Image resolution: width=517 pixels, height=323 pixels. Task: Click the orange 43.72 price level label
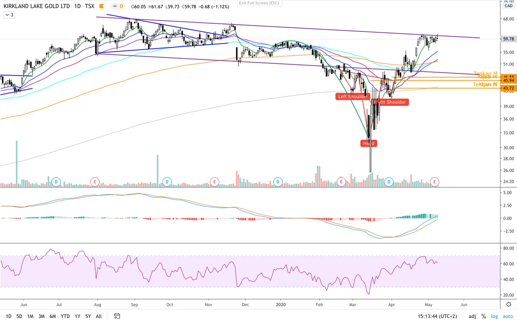(508, 88)
